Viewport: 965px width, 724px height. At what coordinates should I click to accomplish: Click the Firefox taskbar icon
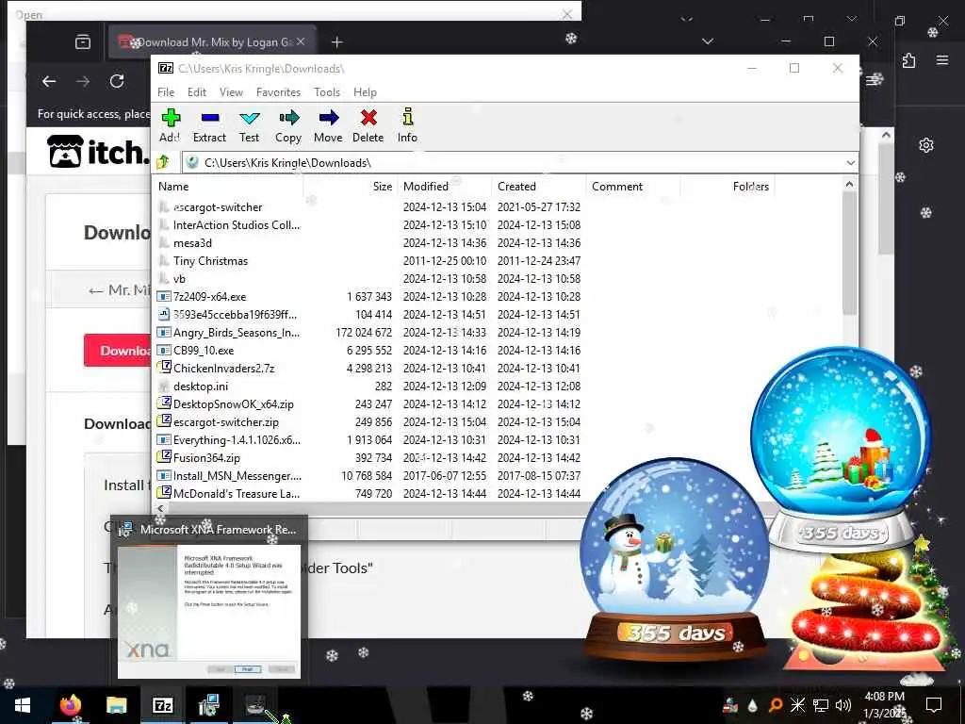tap(70, 705)
